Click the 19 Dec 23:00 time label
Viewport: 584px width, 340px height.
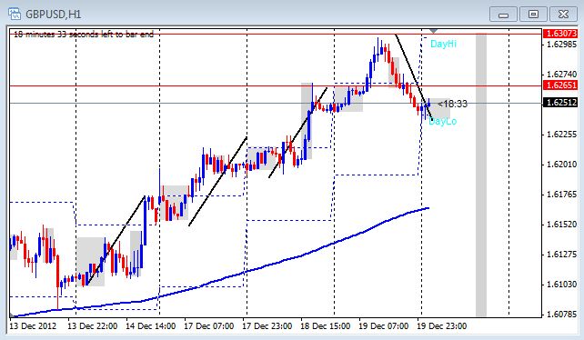[442, 326]
